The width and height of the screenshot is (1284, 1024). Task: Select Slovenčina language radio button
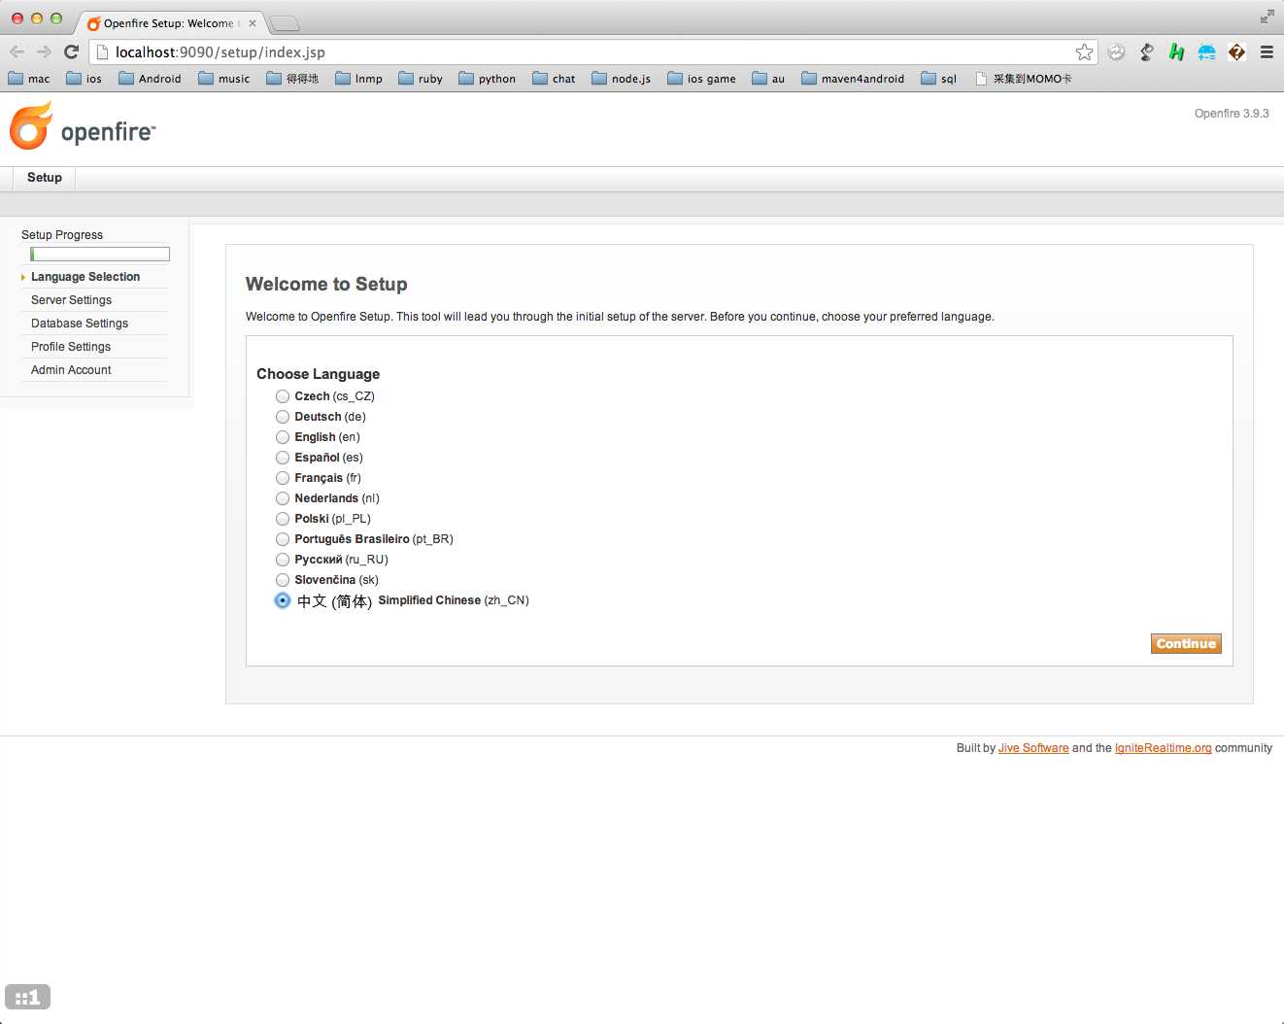click(x=283, y=580)
